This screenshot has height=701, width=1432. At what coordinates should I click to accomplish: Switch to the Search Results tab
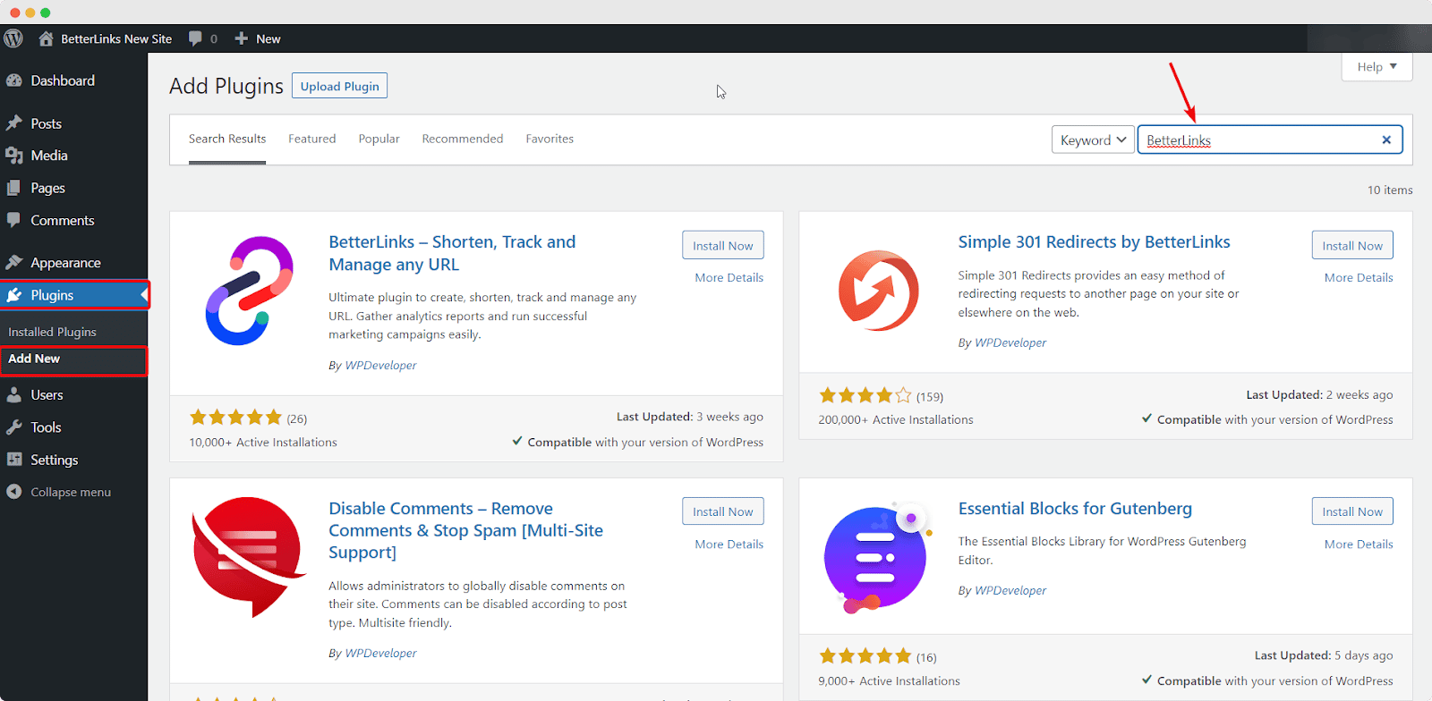click(227, 139)
